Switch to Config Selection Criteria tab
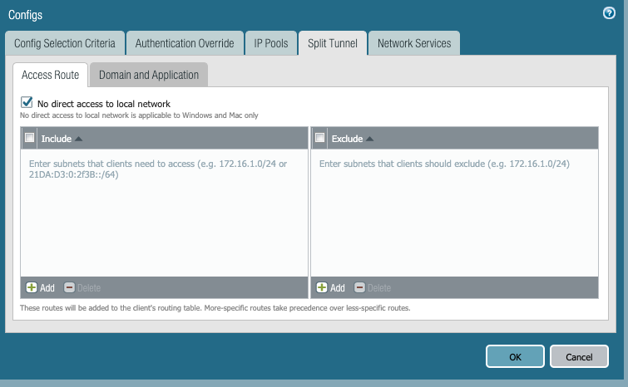 pyautogui.click(x=65, y=43)
